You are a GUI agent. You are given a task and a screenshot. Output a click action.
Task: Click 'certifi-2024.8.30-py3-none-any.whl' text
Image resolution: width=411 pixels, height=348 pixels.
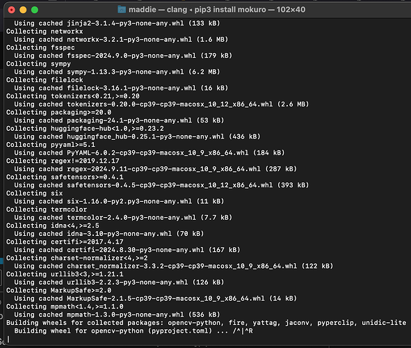pos(135,250)
